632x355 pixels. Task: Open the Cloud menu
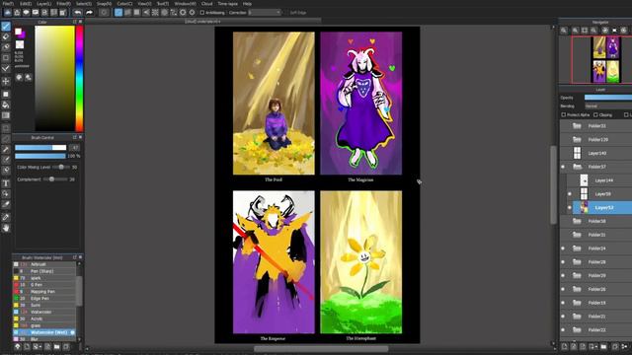point(206,4)
